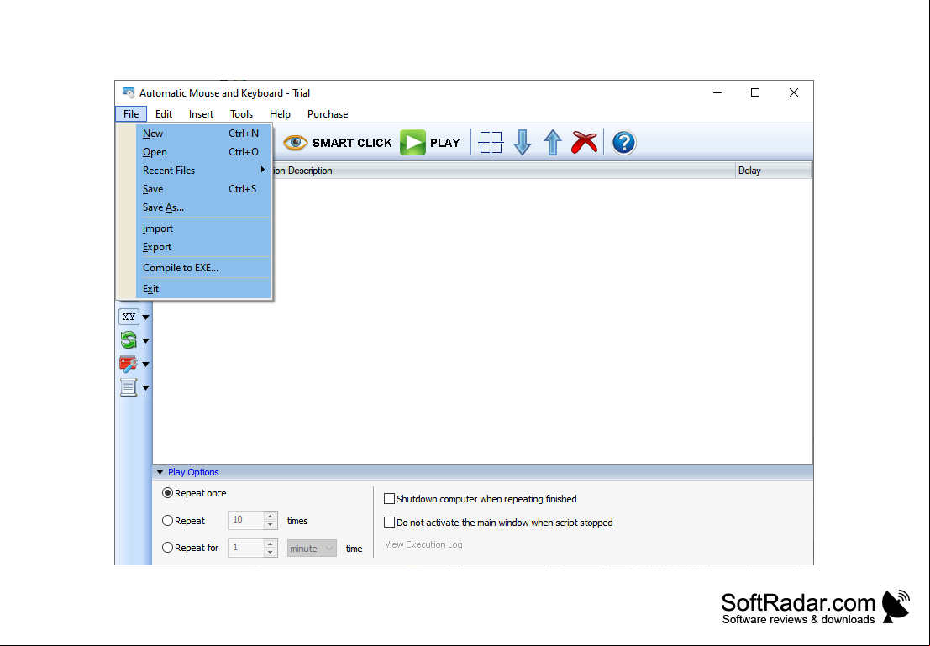Image resolution: width=930 pixels, height=646 pixels.
Task: Decrease Repeat for value with down spinner
Action: (270, 552)
